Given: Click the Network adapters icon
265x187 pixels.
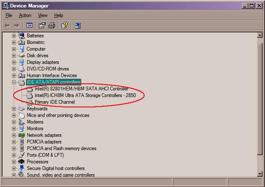Looking at the screenshot, I should (x=22, y=135).
